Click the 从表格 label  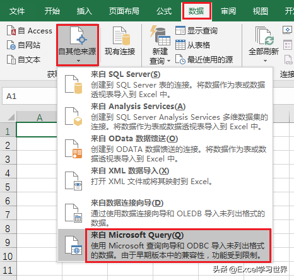[199, 45]
